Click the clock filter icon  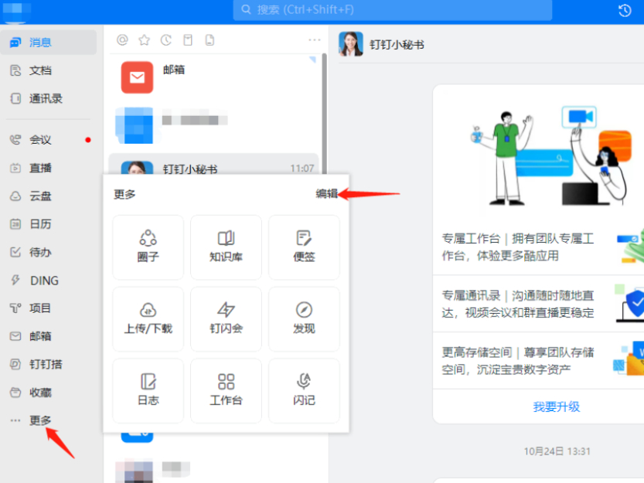point(166,40)
